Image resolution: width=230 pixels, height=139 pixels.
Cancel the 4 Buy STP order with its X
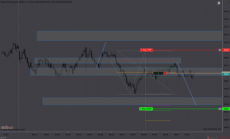coord(220,50)
